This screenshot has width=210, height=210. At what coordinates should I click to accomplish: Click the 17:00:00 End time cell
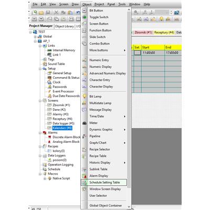point(173,52)
